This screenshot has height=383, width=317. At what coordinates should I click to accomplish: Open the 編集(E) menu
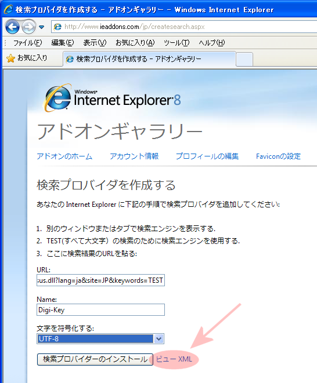coord(63,43)
